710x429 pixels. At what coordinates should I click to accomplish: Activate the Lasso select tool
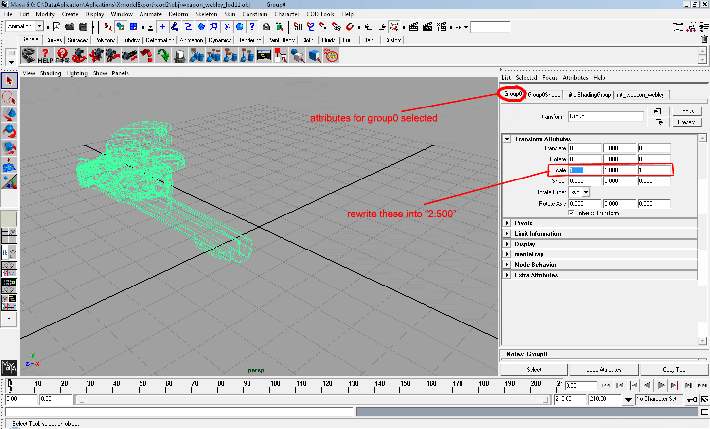(x=9, y=97)
